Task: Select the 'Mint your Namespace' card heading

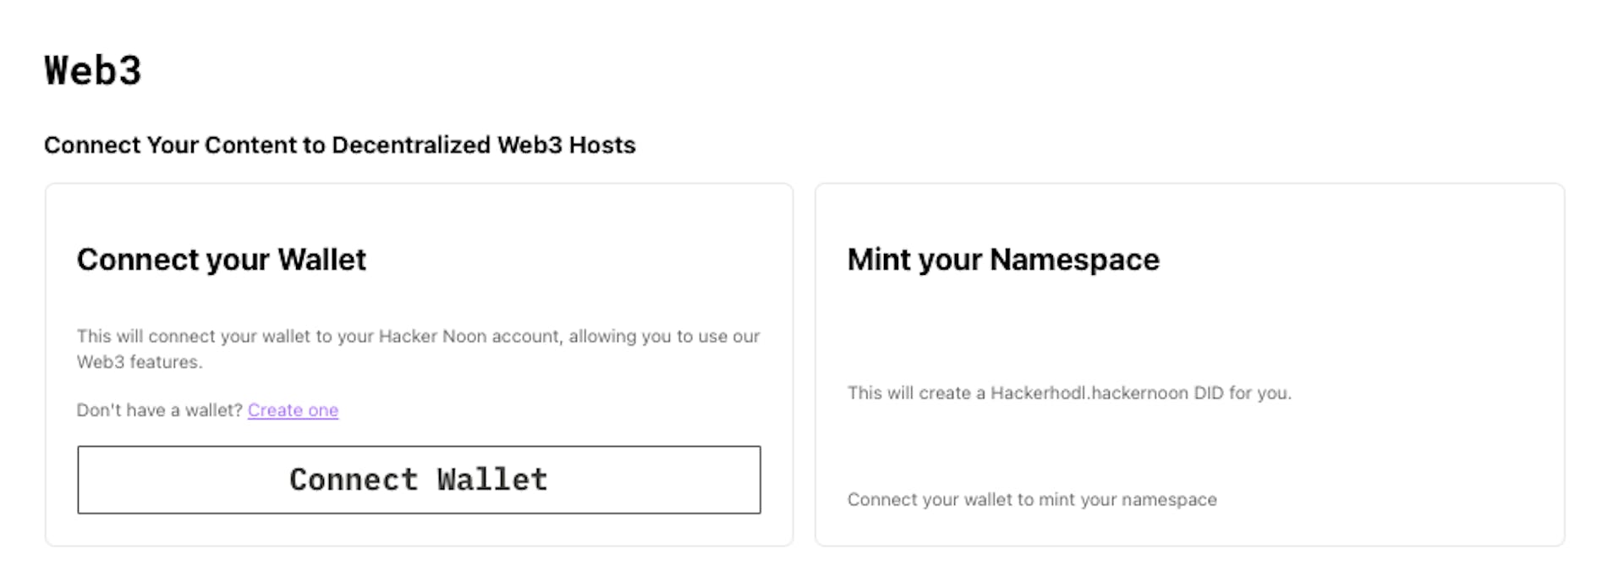Action: click(1003, 260)
